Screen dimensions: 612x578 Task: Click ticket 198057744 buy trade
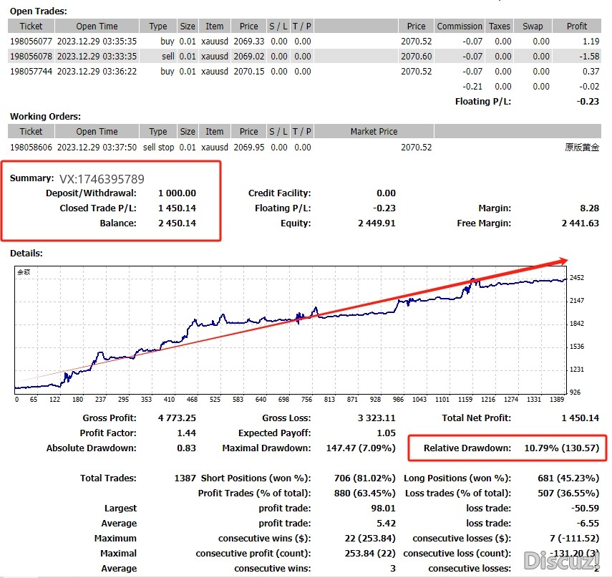pyautogui.click(x=31, y=72)
